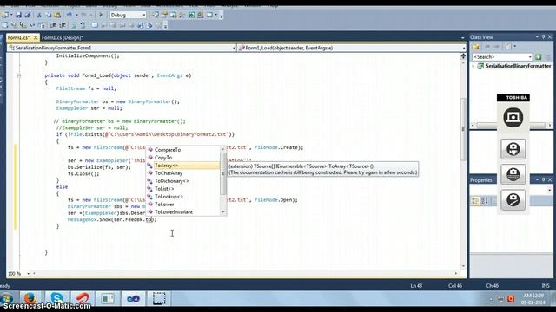Click the Toshiba camera effects bottom button
Viewport: 556px width, 312px height.
513,200
